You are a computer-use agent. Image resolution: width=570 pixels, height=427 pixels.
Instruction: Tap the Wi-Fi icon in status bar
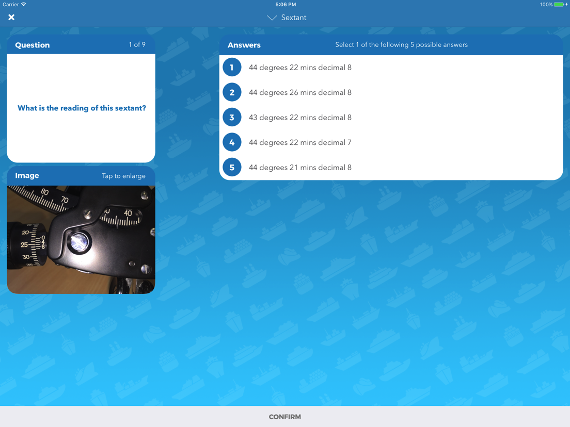(x=24, y=4)
